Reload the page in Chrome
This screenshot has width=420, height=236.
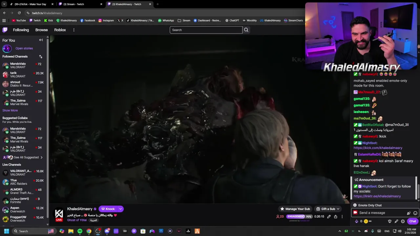(19, 13)
